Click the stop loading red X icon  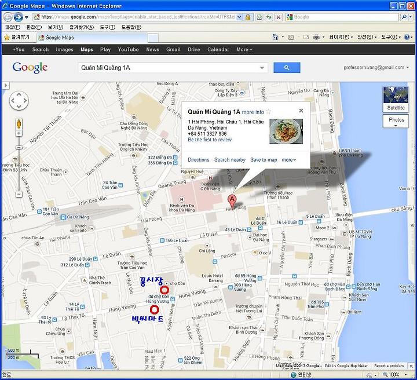click(279, 17)
